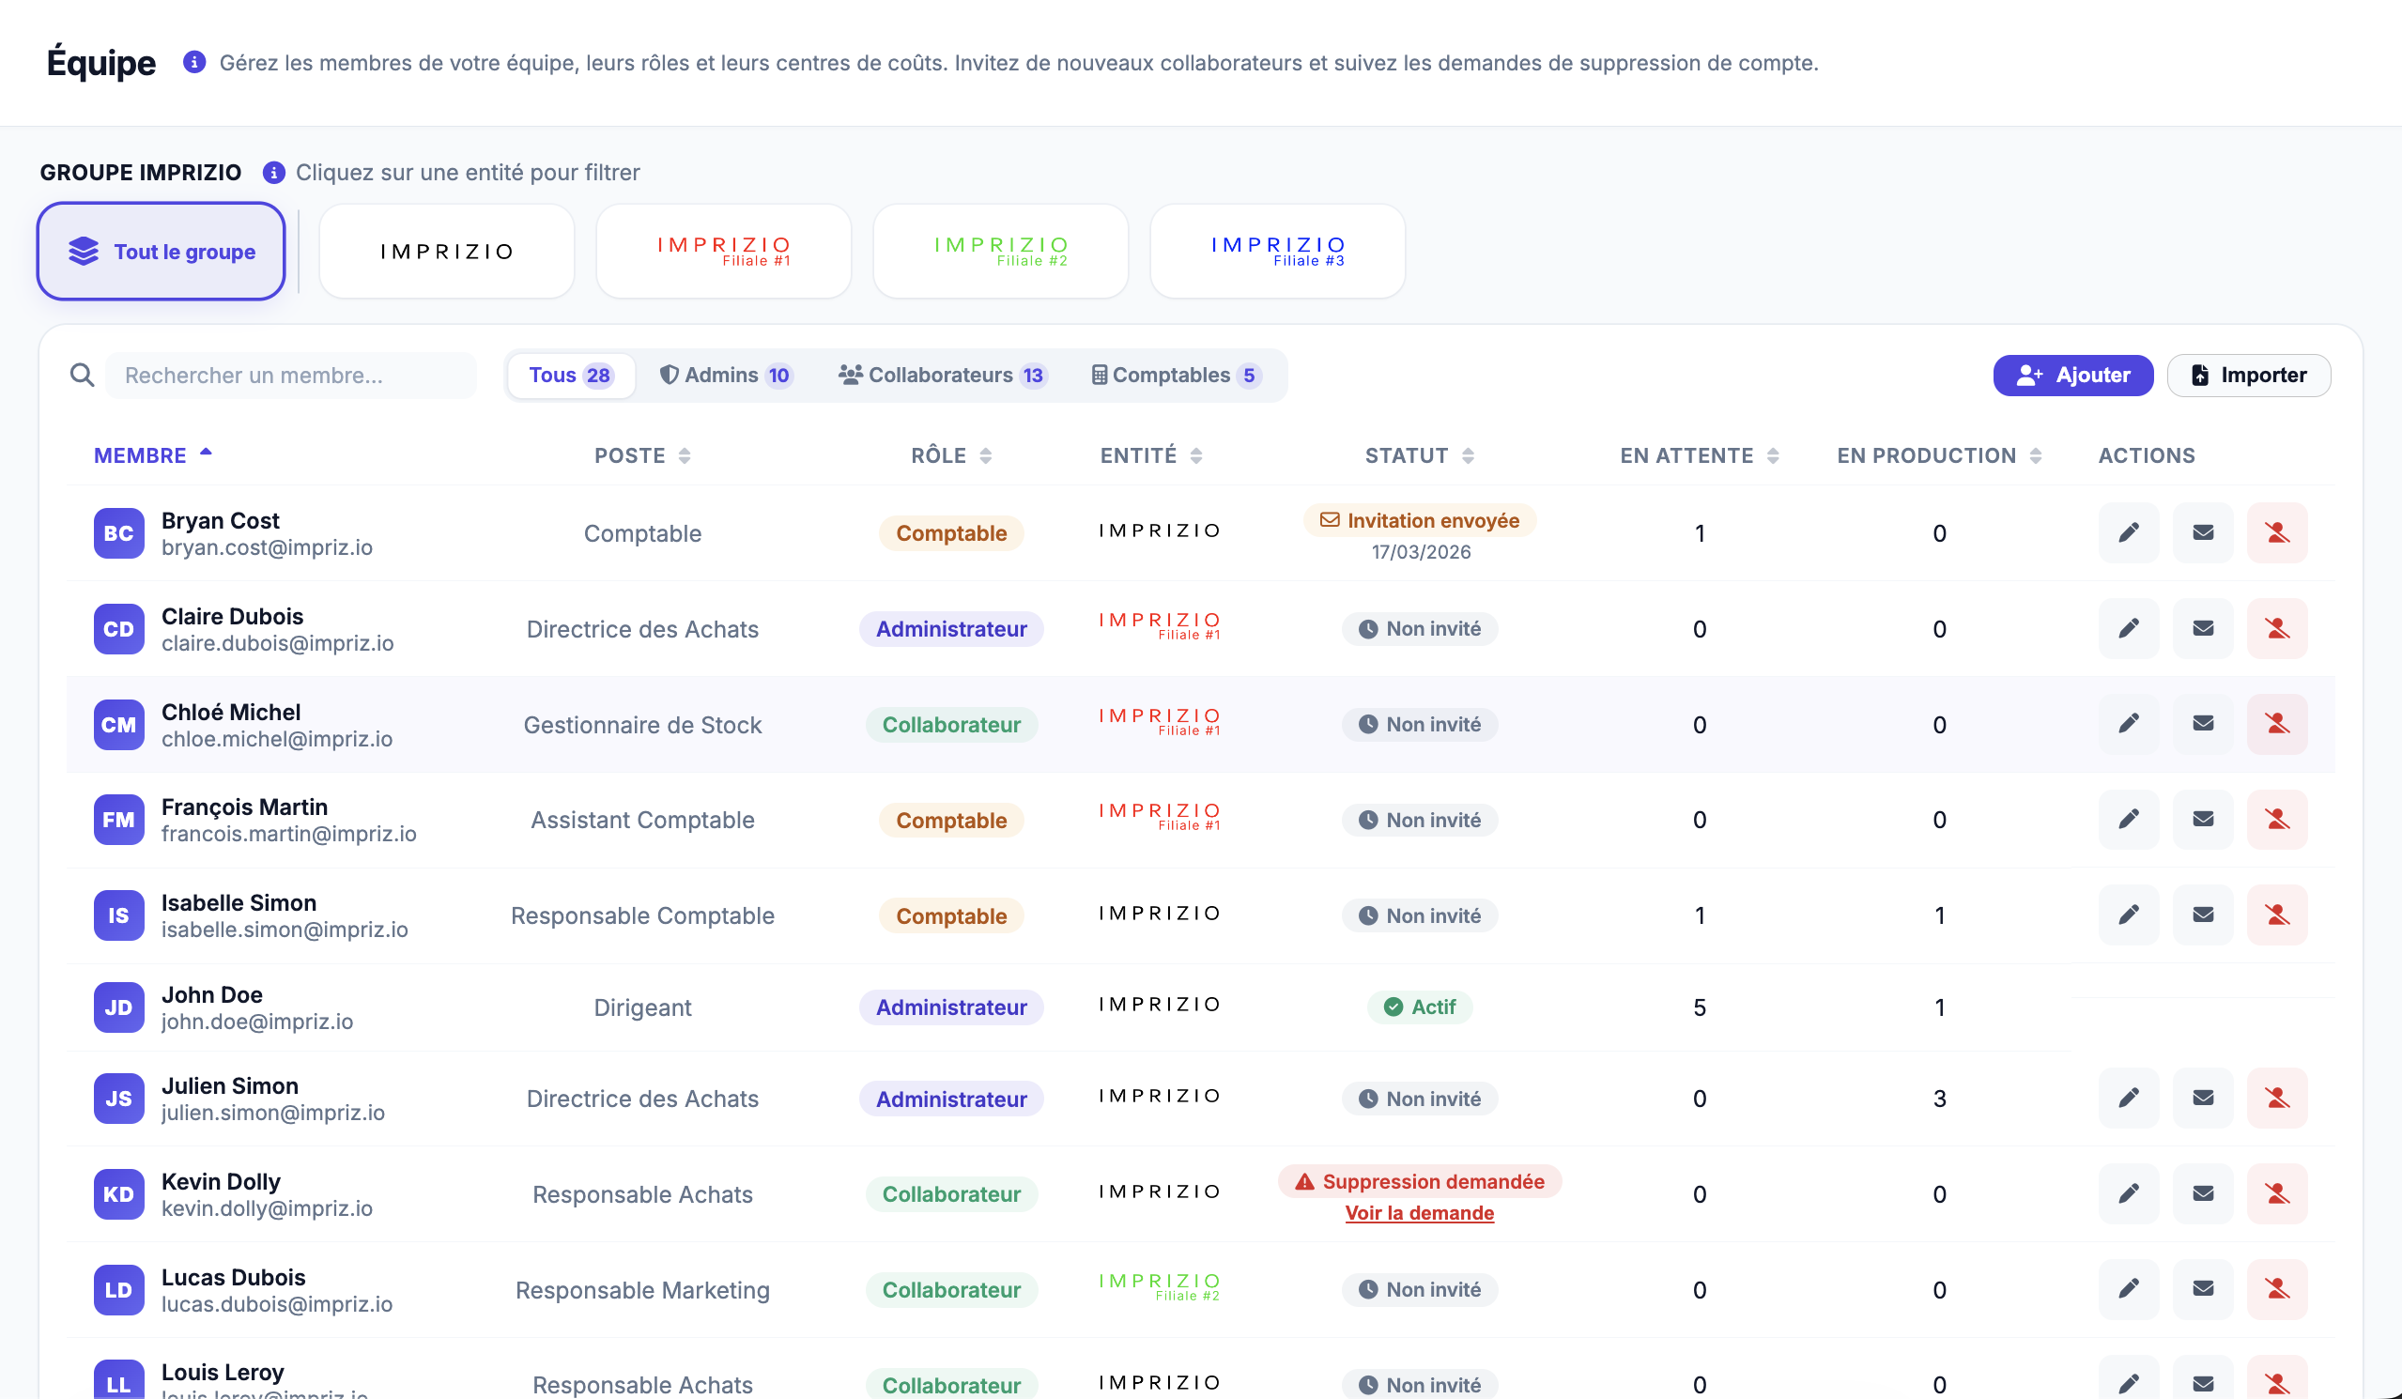Viewport: 2402px width, 1399px height.
Task: Open the Voir la demande link
Action: point(1419,1213)
